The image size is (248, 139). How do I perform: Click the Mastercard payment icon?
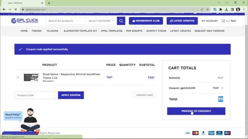click(195, 133)
